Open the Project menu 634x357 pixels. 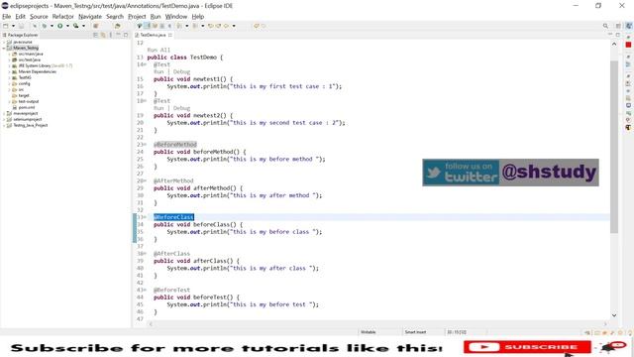pyautogui.click(x=137, y=17)
